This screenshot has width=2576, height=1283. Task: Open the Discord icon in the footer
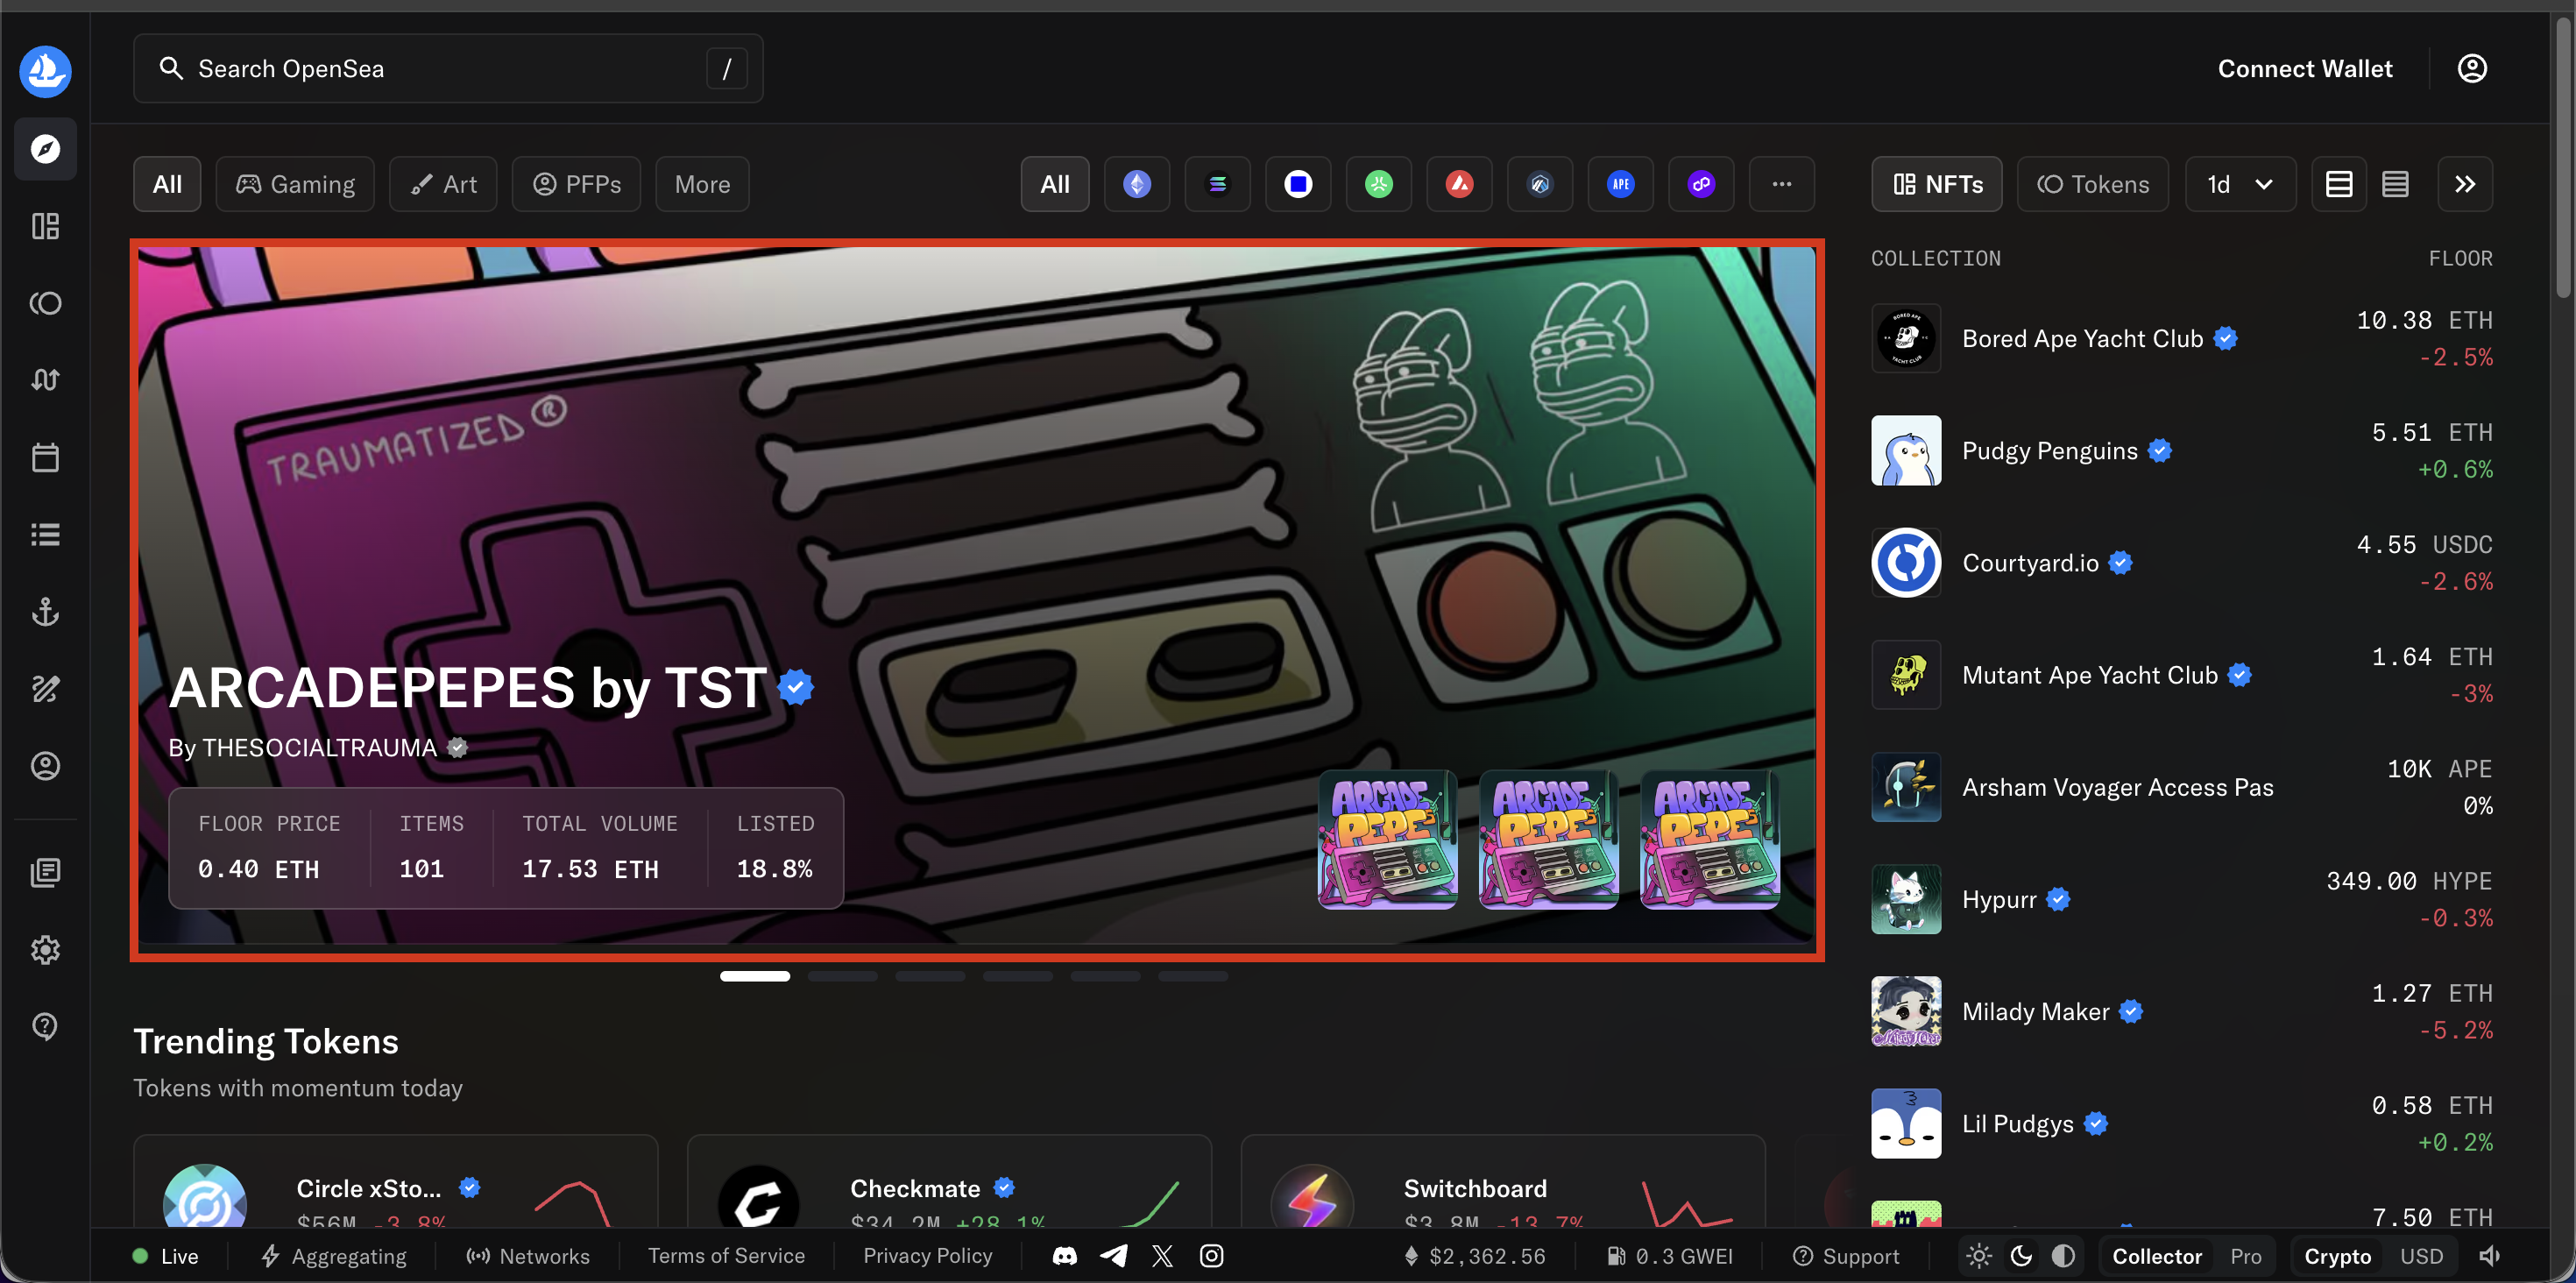coord(1065,1256)
